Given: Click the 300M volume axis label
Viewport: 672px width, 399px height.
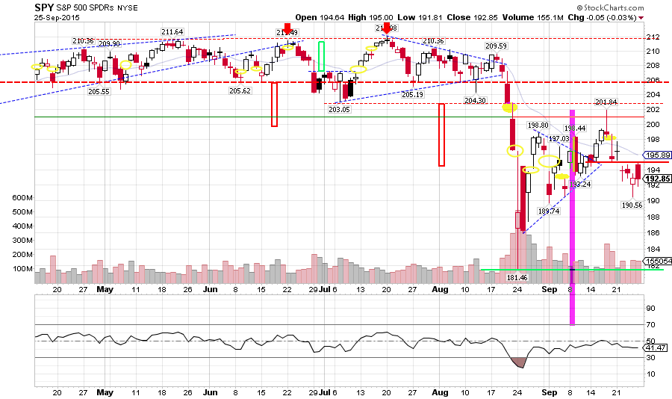Looking at the screenshot, I should coord(22,241).
